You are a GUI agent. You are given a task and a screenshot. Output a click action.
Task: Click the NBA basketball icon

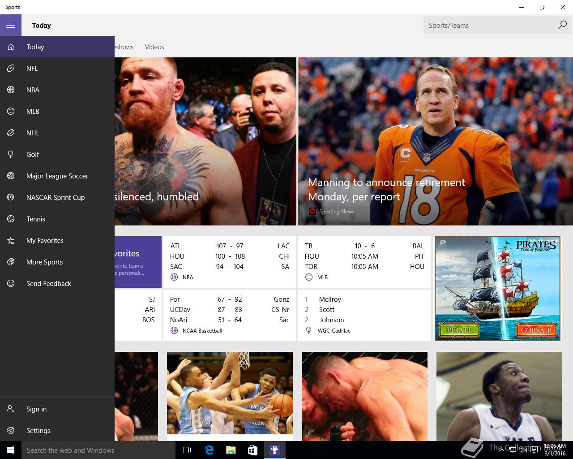click(x=11, y=90)
